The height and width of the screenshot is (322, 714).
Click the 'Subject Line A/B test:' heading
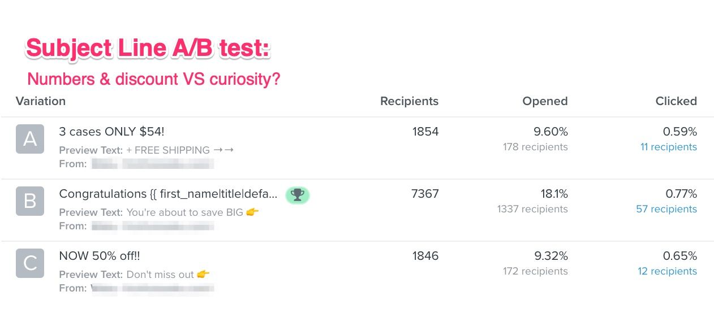pyautogui.click(x=148, y=49)
